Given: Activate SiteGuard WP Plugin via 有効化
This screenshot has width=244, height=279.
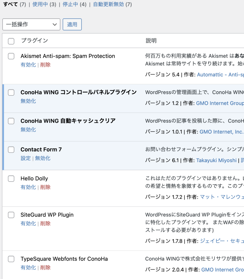Looking at the screenshot, I should (x=28, y=223).
